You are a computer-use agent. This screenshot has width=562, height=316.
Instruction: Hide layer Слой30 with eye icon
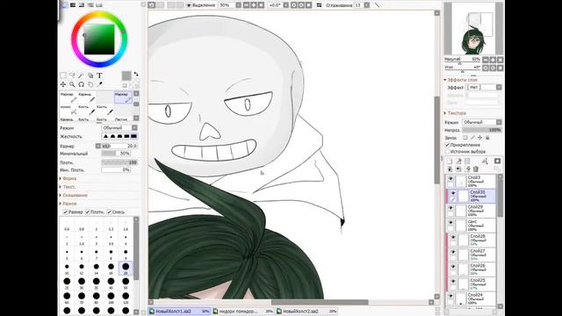click(x=453, y=193)
